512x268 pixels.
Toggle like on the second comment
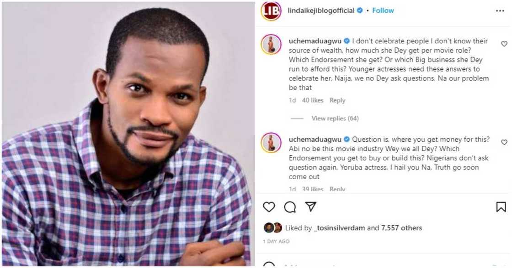pyautogui.click(x=503, y=142)
